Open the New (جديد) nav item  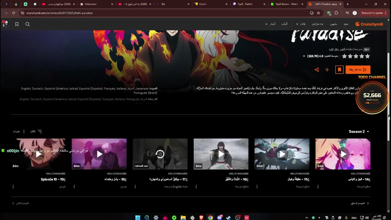coord(346,24)
